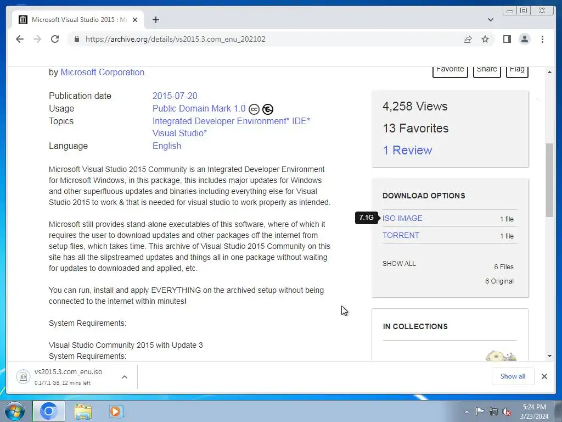Click the collection thumbnail image

tap(501, 356)
